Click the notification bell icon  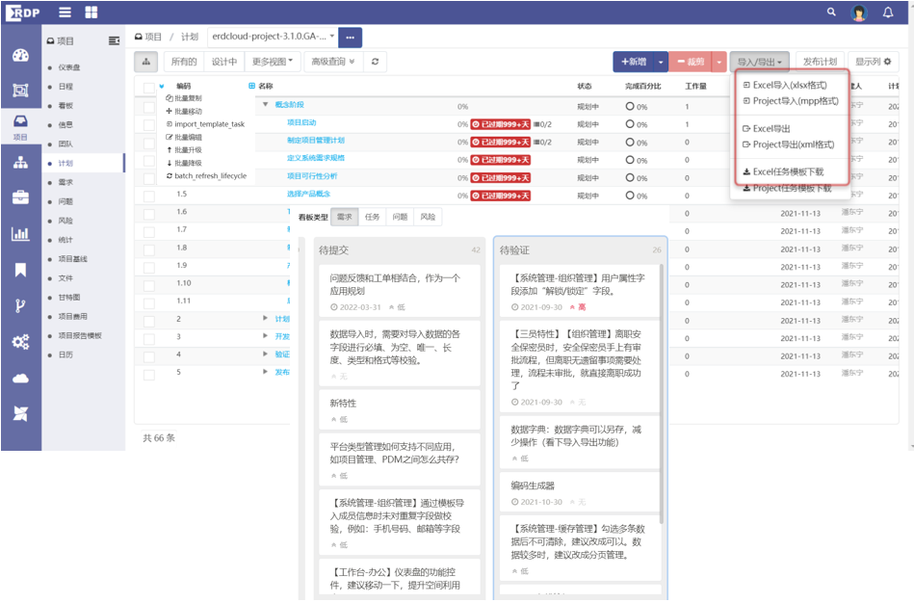click(x=888, y=13)
